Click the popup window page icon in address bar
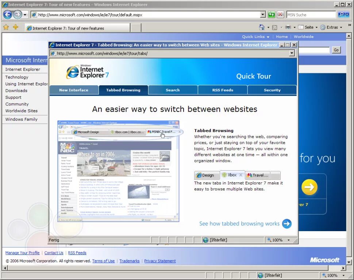 point(53,54)
